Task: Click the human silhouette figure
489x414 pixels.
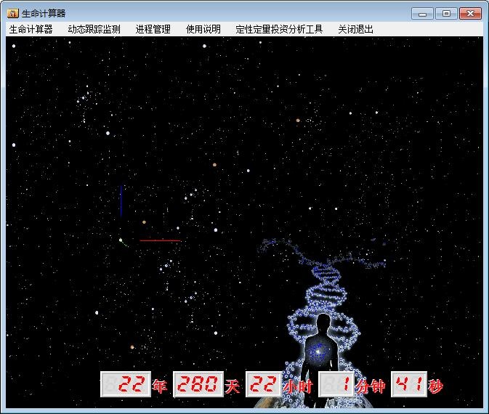Action: click(x=320, y=360)
